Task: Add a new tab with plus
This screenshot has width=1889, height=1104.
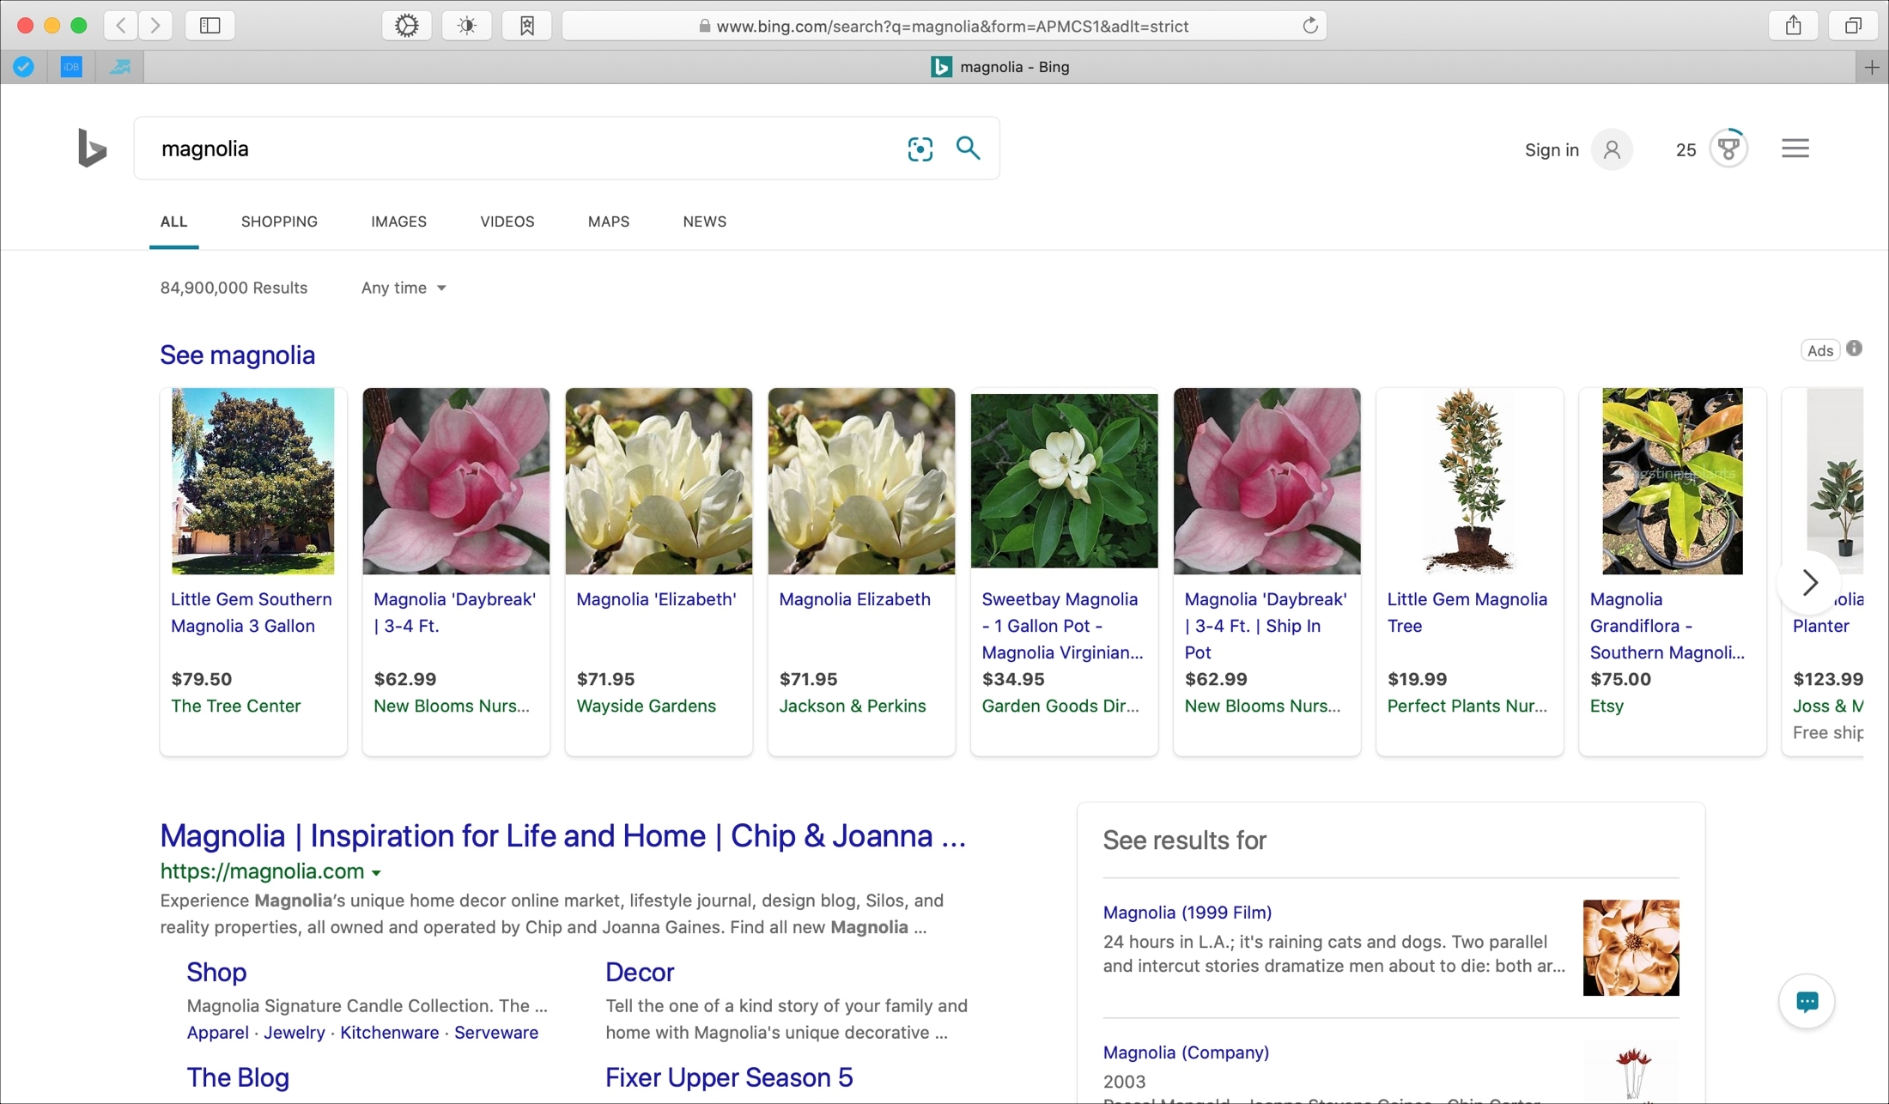Action: [x=1872, y=67]
